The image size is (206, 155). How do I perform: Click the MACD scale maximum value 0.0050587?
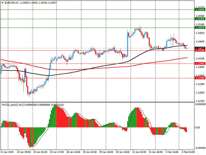point(201,104)
